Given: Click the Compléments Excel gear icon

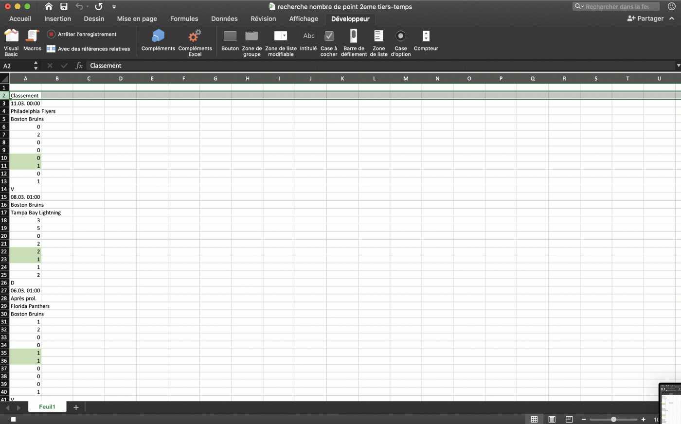Looking at the screenshot, I should coord(195,36).
